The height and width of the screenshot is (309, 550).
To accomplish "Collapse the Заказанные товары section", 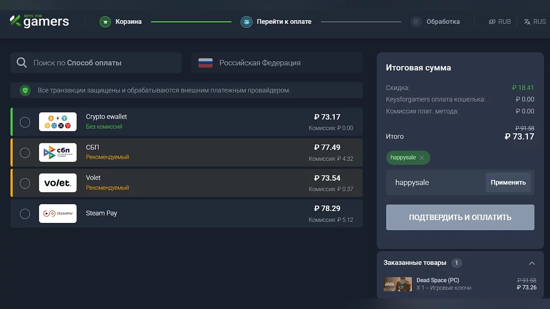I will [532, 263].
